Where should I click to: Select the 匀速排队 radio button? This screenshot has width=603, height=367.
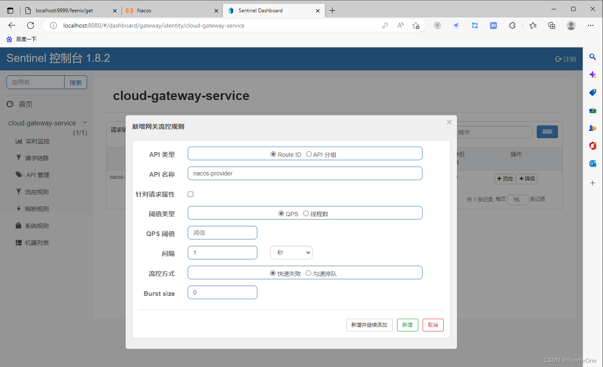coord(308,273)
